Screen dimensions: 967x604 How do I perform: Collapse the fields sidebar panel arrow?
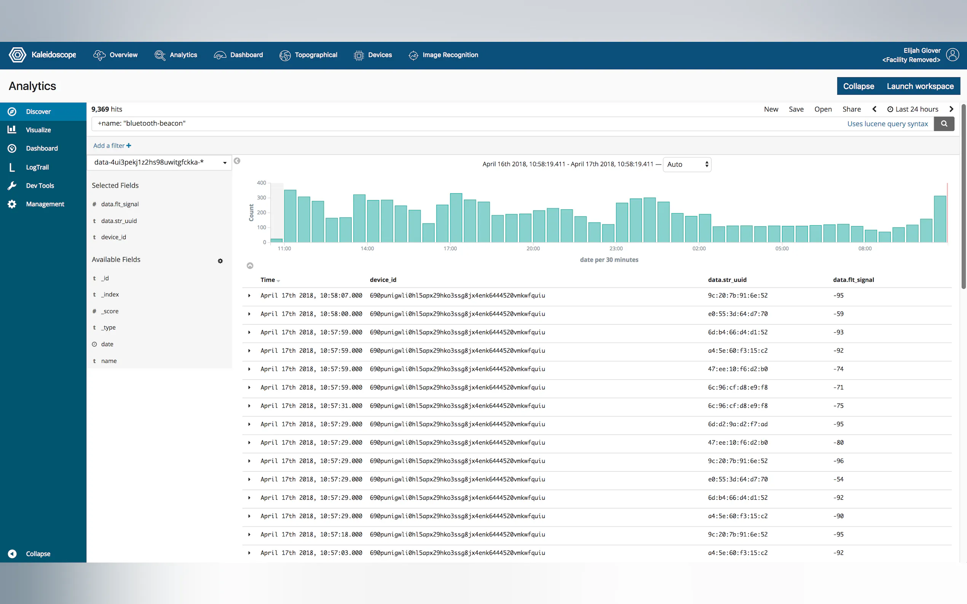237,161
